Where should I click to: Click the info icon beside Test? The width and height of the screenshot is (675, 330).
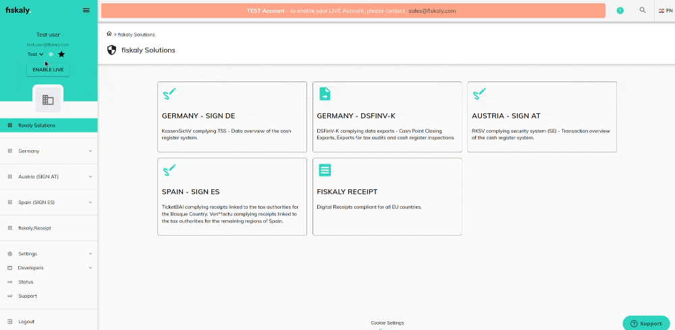point(51,54)
